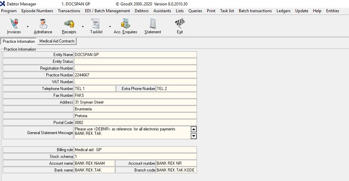Click the Exit checkered flag icon

(180, 24)
